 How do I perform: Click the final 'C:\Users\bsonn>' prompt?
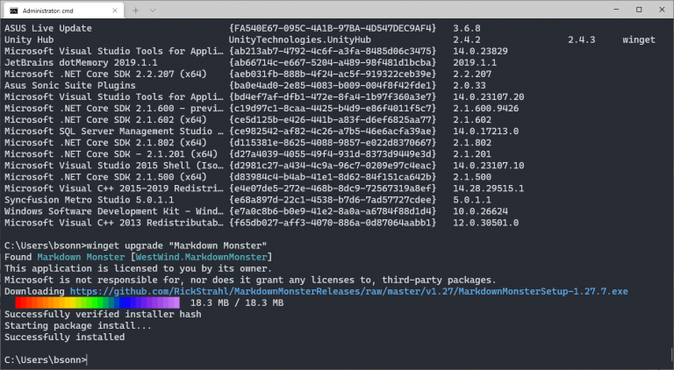[45, 360]
